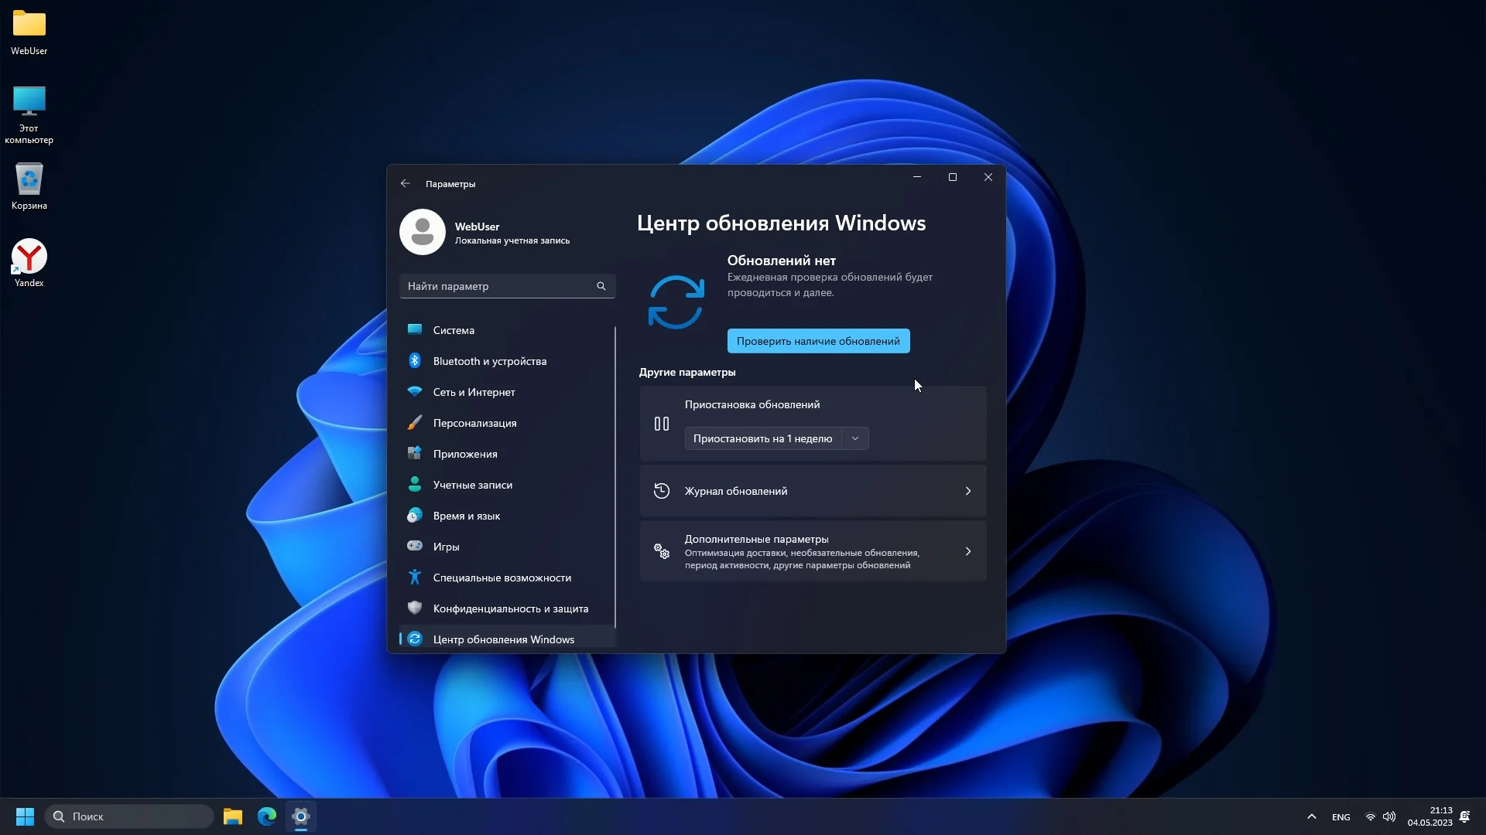1486x835 pixels.
Task: Open Журнал обновлений chevron
Action: [967, 491]
